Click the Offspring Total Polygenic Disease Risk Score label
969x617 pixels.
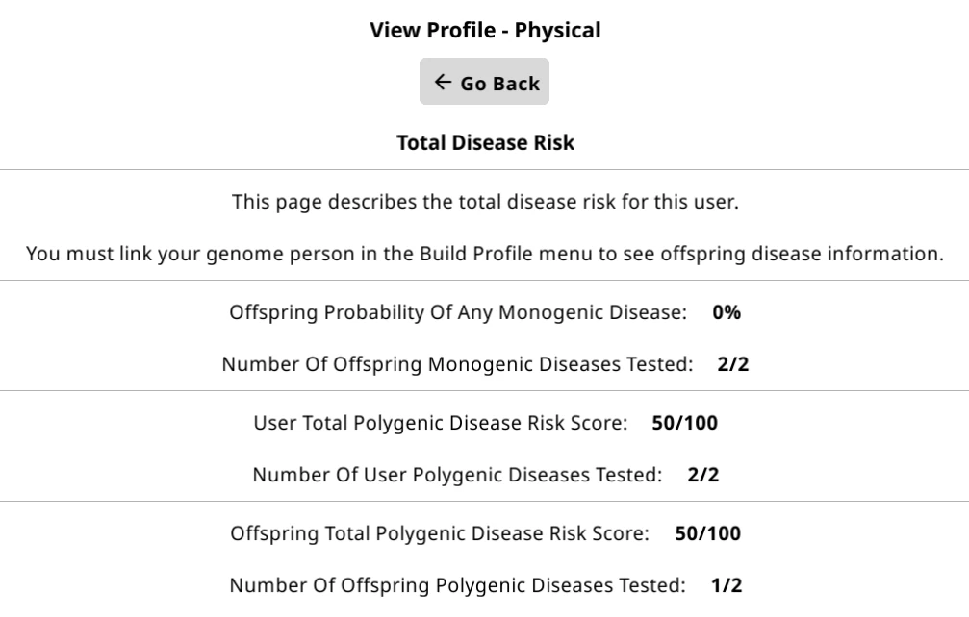click(440, 533)
